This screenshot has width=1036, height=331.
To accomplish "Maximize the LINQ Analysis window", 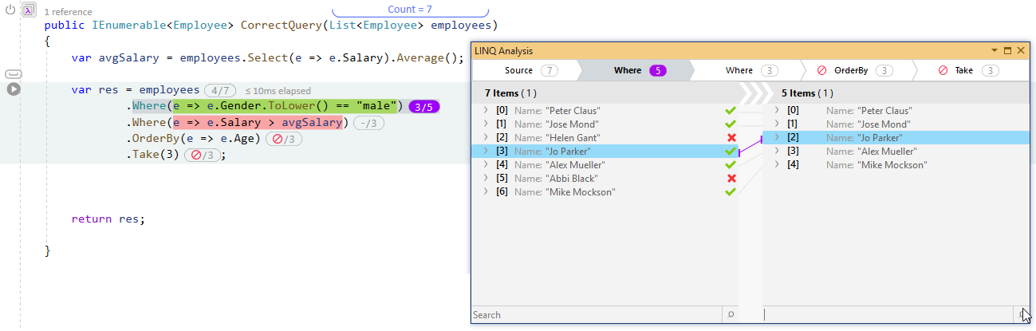I will 1007,50.
